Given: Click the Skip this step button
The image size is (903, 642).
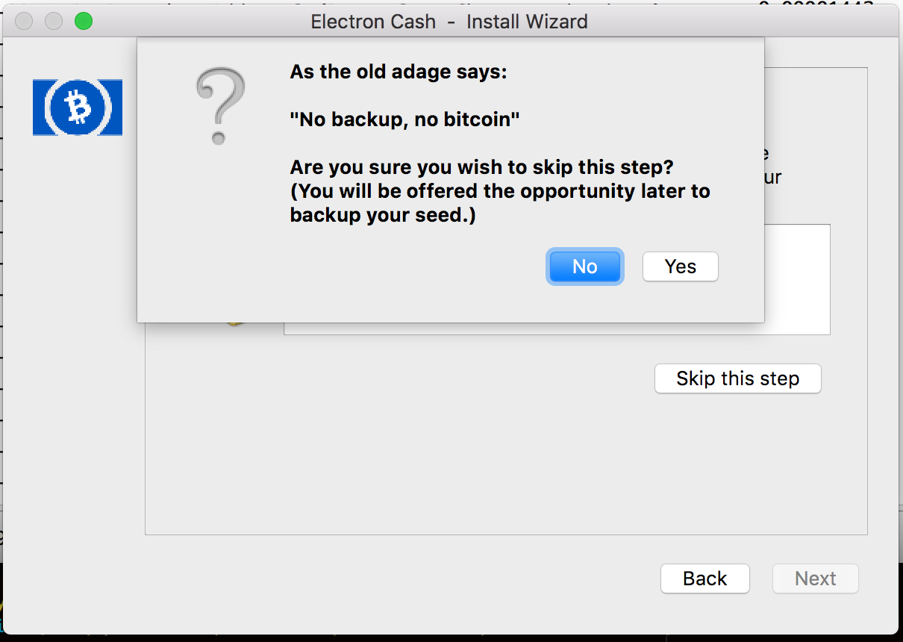Looking at the screenshot, I should (737, 378).
